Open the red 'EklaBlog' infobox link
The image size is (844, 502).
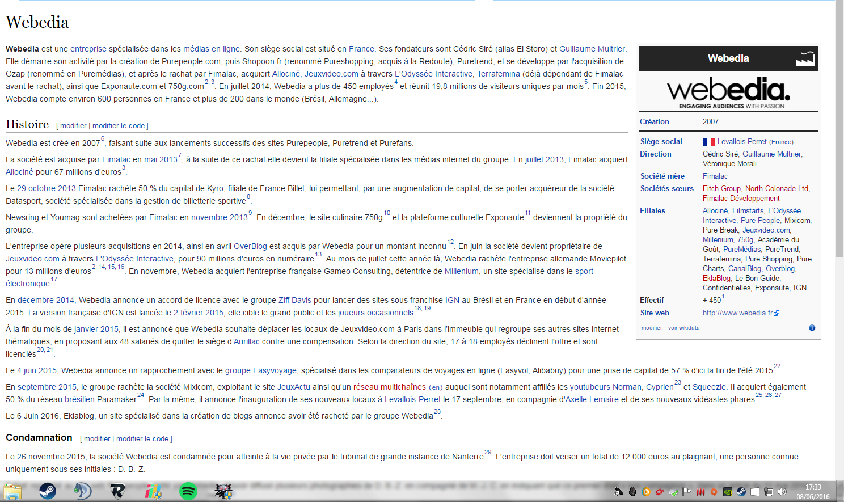(x=716, y=278)
